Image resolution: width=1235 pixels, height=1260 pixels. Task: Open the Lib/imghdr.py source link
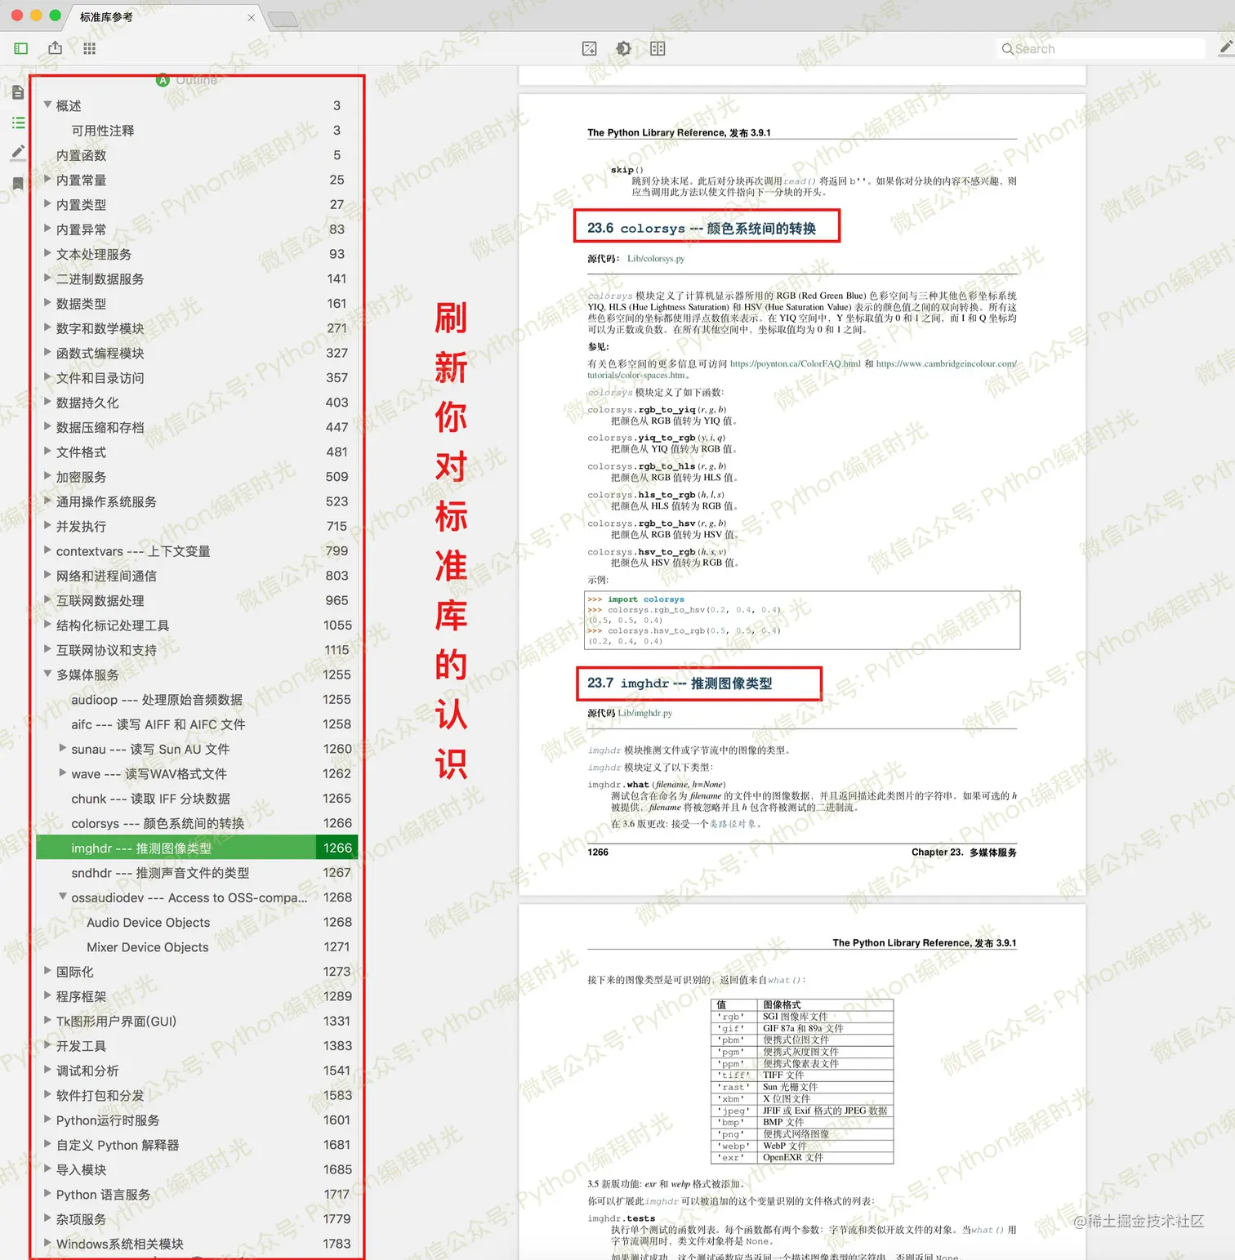pyautogui.click(x=645, y=714)
